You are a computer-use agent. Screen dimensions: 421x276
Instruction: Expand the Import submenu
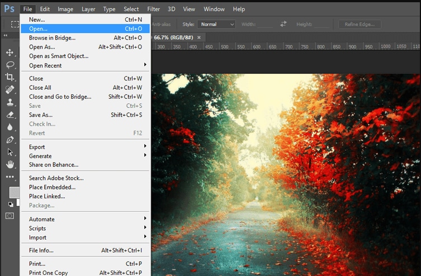click(x=86, y=237)
